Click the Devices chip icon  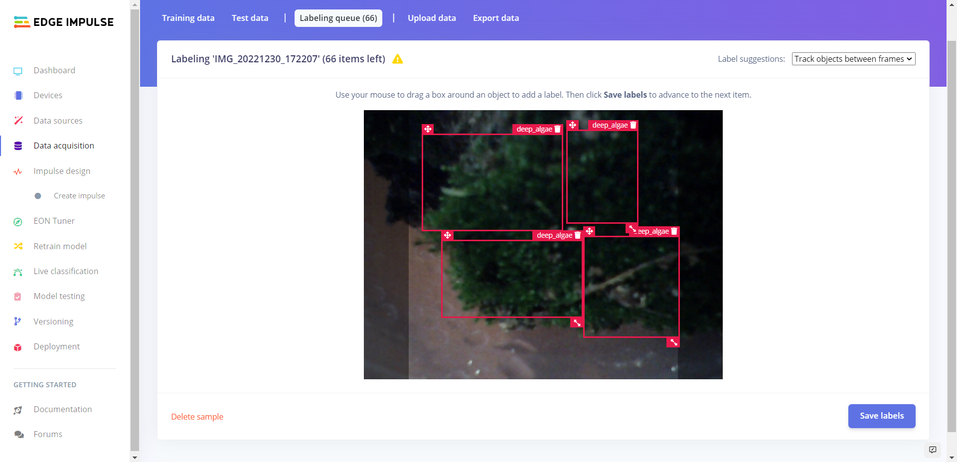coord(18,96)
